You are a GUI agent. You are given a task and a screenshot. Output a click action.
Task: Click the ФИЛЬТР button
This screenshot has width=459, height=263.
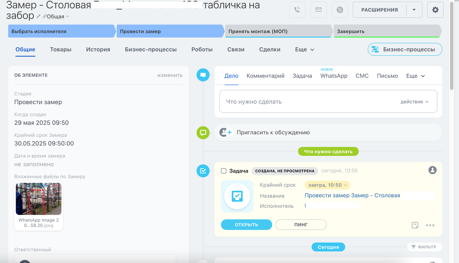tap(424, 247)
